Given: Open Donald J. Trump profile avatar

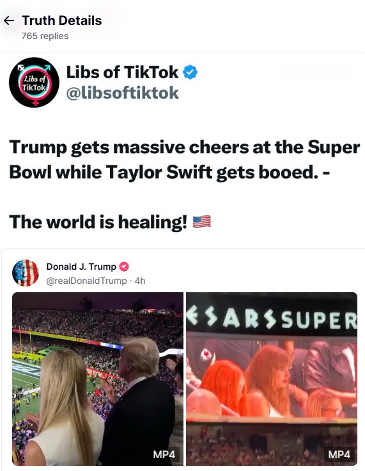Looking at the screenshot, I should click(26, 273).
